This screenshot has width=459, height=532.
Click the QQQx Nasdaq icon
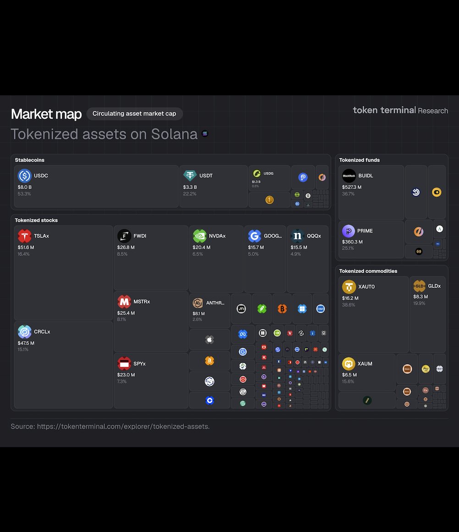coord(298,236)
